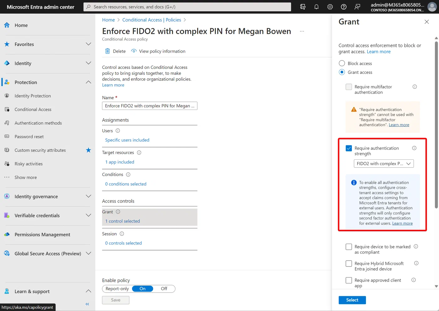
Task: Expand Verifiable credentials section
Action: point(88,215)
